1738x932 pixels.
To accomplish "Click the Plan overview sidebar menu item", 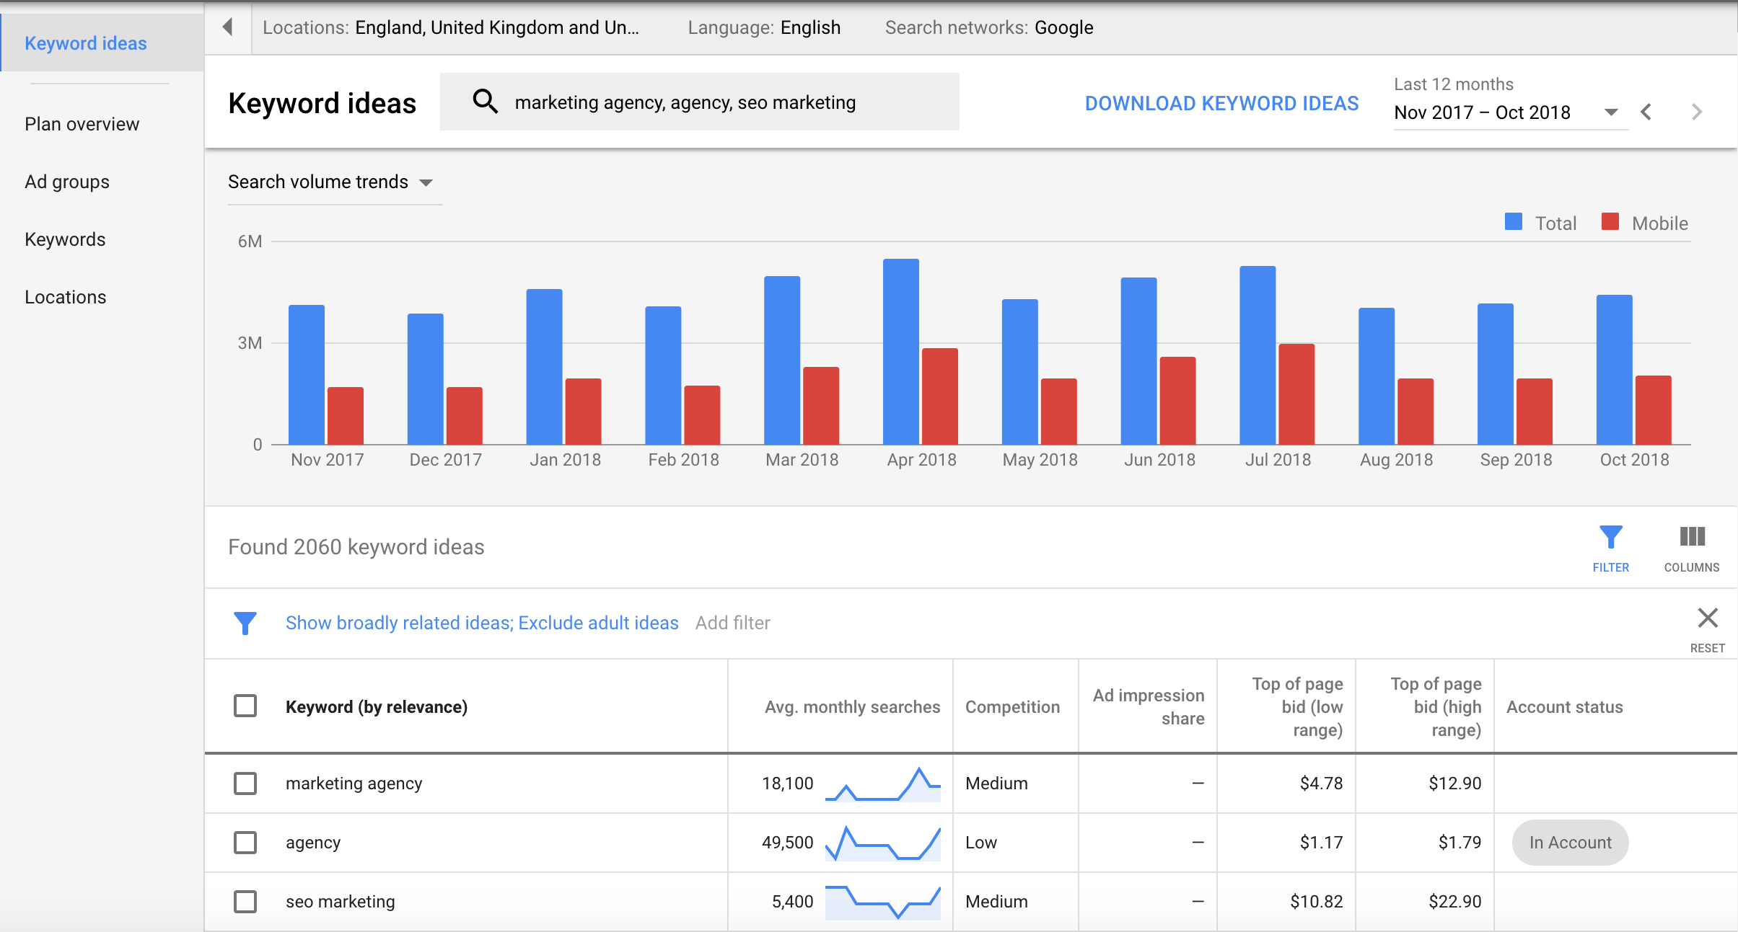I will pyautogui.click(x=81, y=124).
